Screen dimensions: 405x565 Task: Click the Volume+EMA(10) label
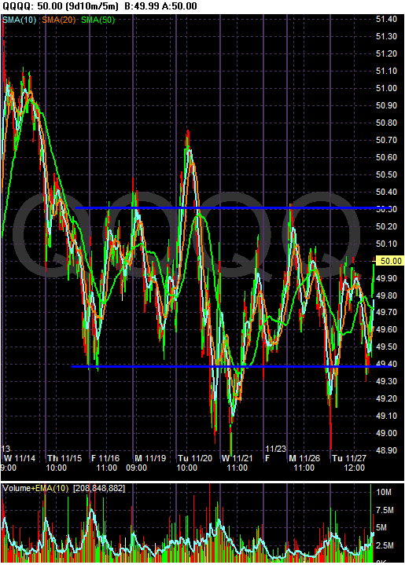pyautogui.click(x=35, y=488)
